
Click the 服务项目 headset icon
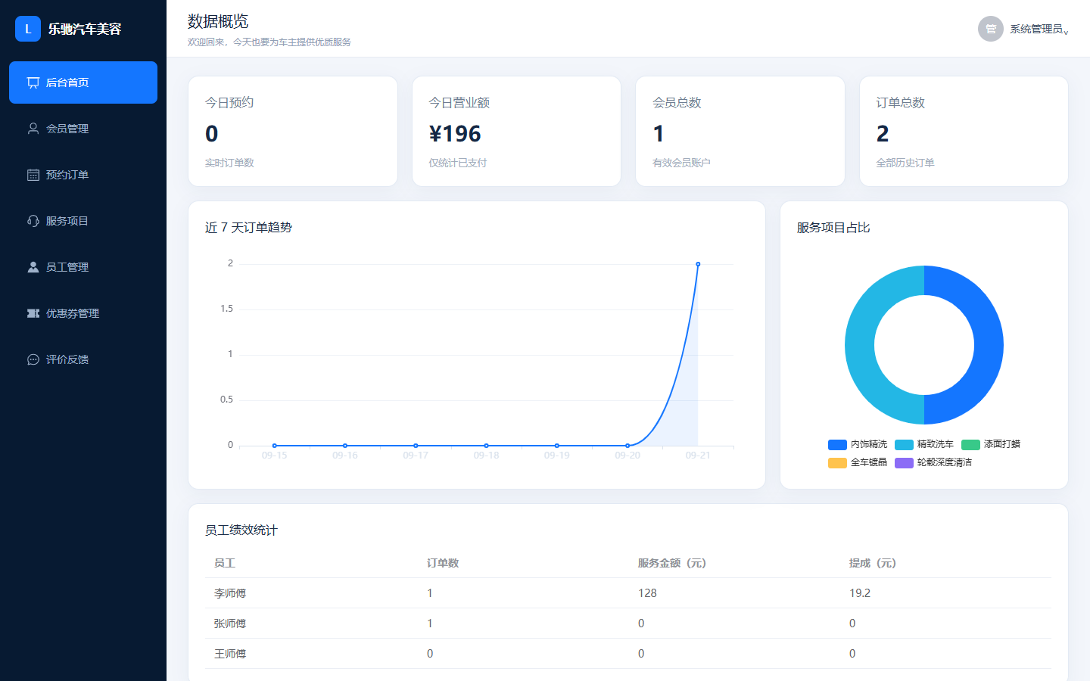coord(33,221)
